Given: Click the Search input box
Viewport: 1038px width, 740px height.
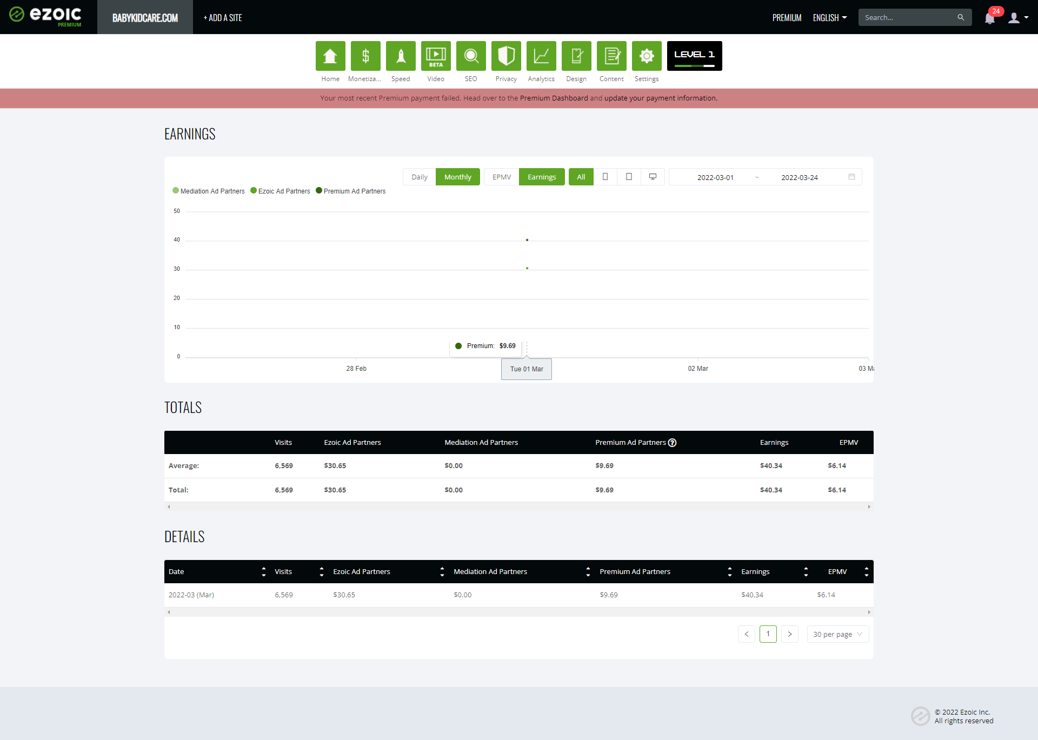Looking at the screenshot, I should pos(908,17).
